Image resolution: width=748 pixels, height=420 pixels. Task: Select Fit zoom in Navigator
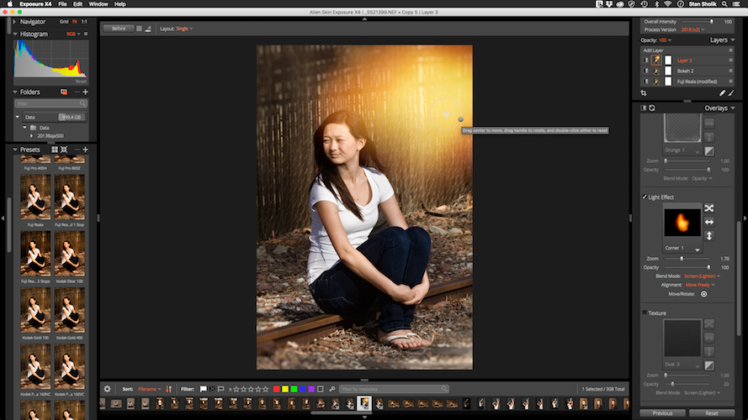pos(75,22)
